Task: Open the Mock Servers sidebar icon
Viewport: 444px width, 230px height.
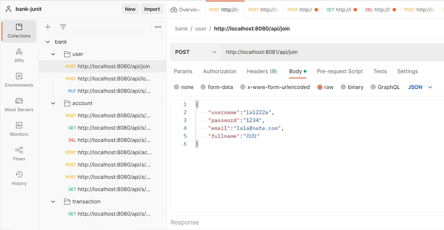Action: pyautogui.click(x=19, y=105)
